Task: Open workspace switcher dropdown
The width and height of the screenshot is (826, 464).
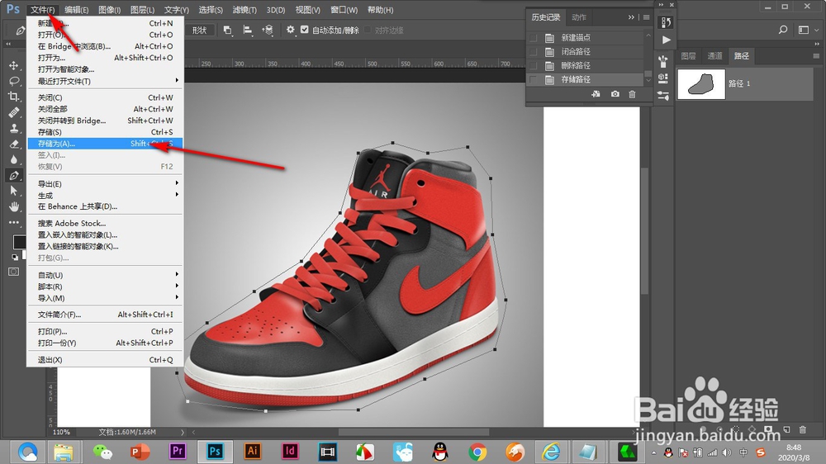Action: 808,30
